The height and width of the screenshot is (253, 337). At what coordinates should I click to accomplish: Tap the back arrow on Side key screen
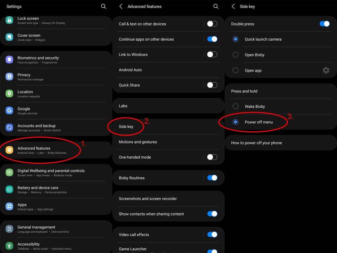(x=233, y=6)
